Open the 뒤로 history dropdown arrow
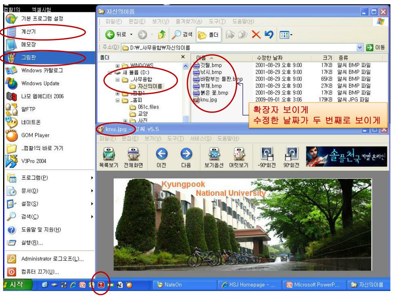 pyautogui.click(x=131, y=34)
